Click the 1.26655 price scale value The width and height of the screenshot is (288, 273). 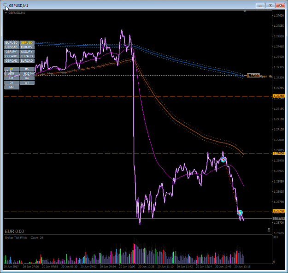[279, 233]
